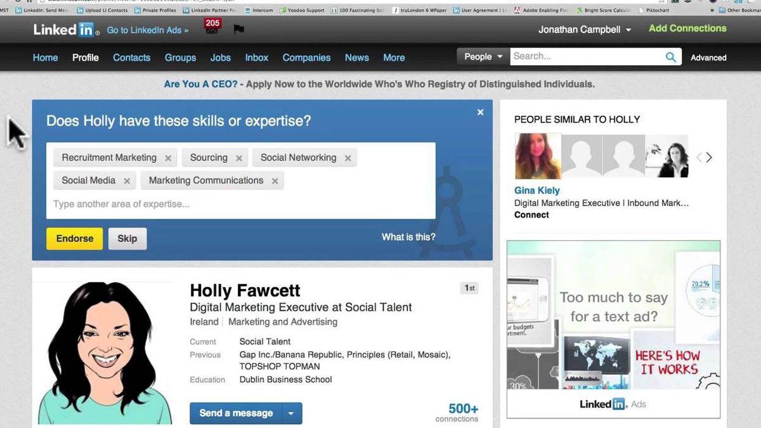
Task: Click the 1st degree connection badge
Action: [x=470, y=288]
